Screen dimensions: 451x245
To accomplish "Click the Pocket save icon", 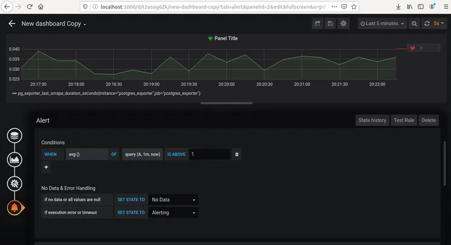I will pos(344,7).
